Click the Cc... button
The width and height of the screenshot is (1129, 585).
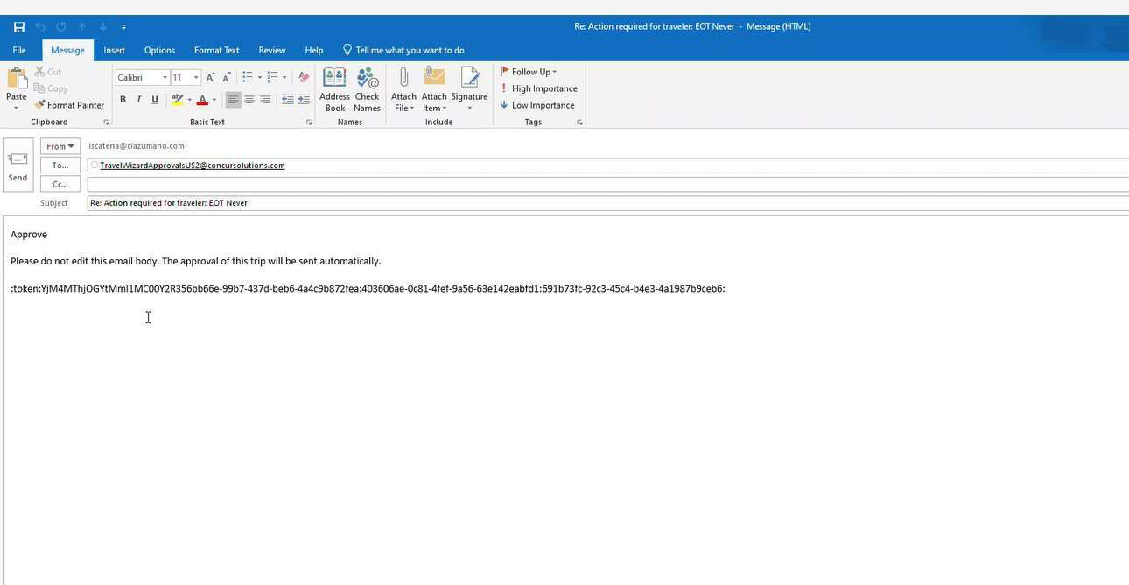60,184
